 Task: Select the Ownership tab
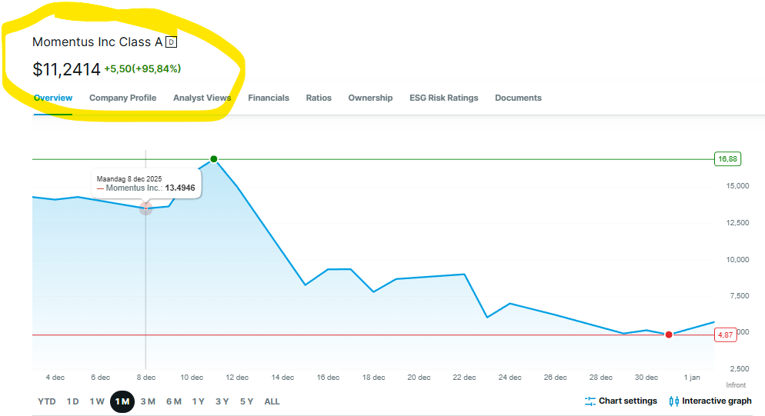pos(370,98)
